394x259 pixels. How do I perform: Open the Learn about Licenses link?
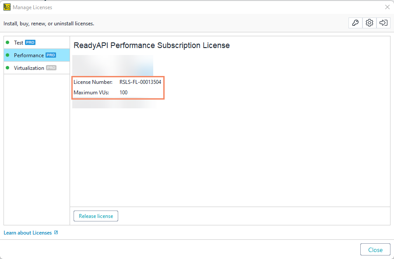[x=28, y=233]
